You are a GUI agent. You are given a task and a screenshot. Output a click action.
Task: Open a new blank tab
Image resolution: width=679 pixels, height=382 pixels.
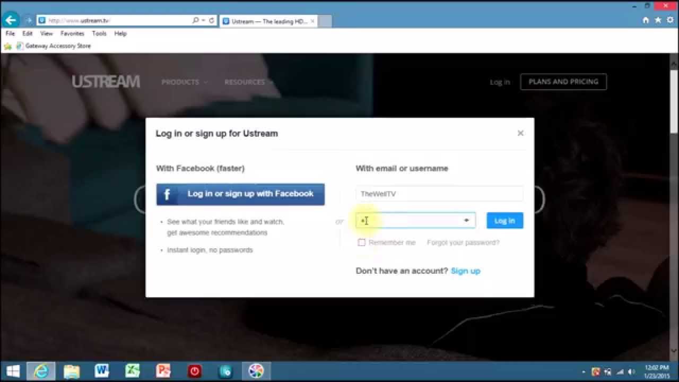point(325,21)
